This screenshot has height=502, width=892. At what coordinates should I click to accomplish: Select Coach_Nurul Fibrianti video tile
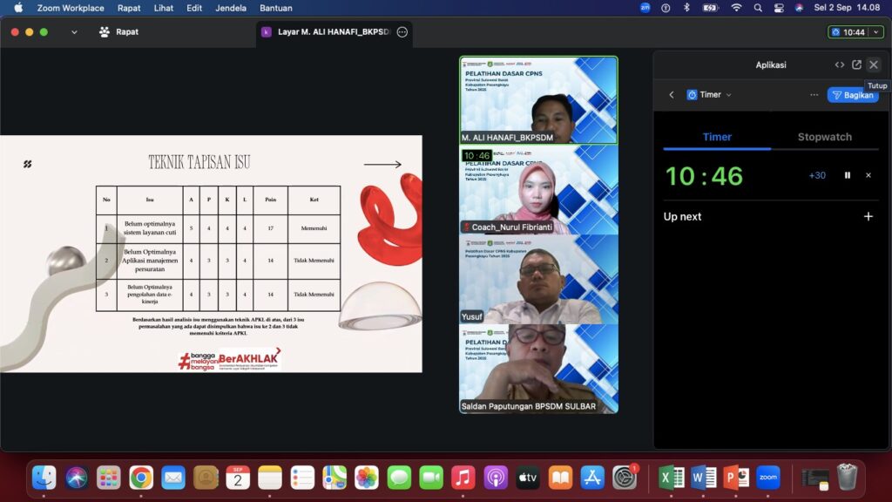(538, 190)
